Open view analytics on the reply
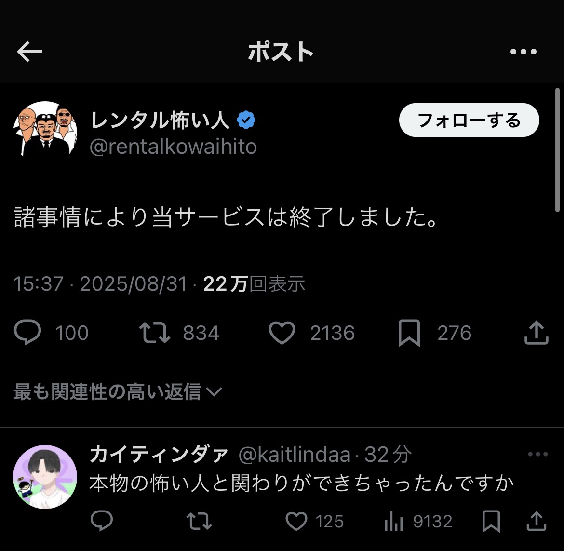 pos(395,521)
